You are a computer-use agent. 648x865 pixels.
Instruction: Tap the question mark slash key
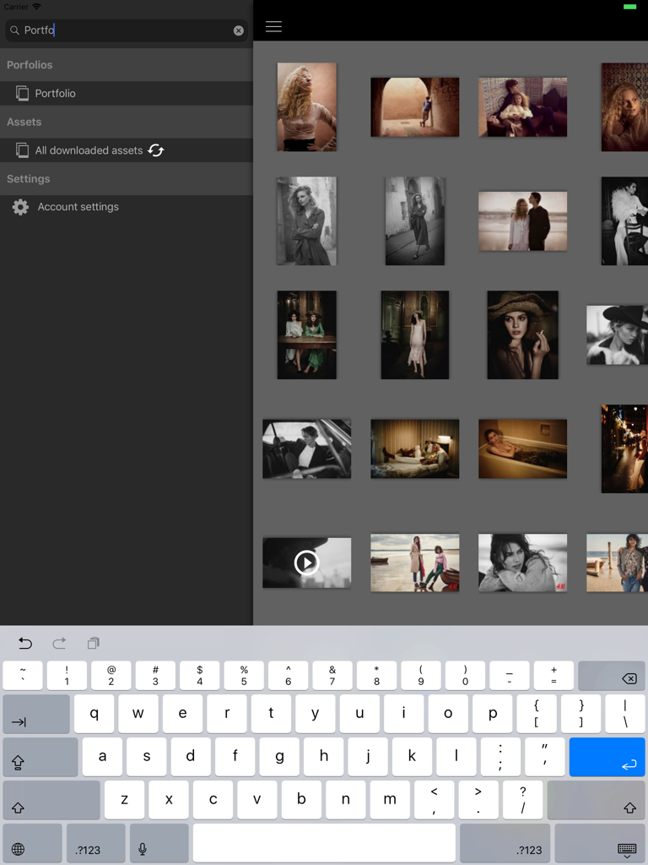click(x=522, y=800)
